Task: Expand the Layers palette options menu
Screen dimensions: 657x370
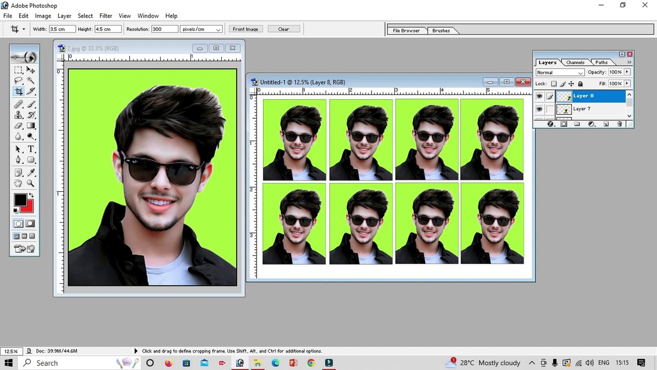Action: coord(629,62)
